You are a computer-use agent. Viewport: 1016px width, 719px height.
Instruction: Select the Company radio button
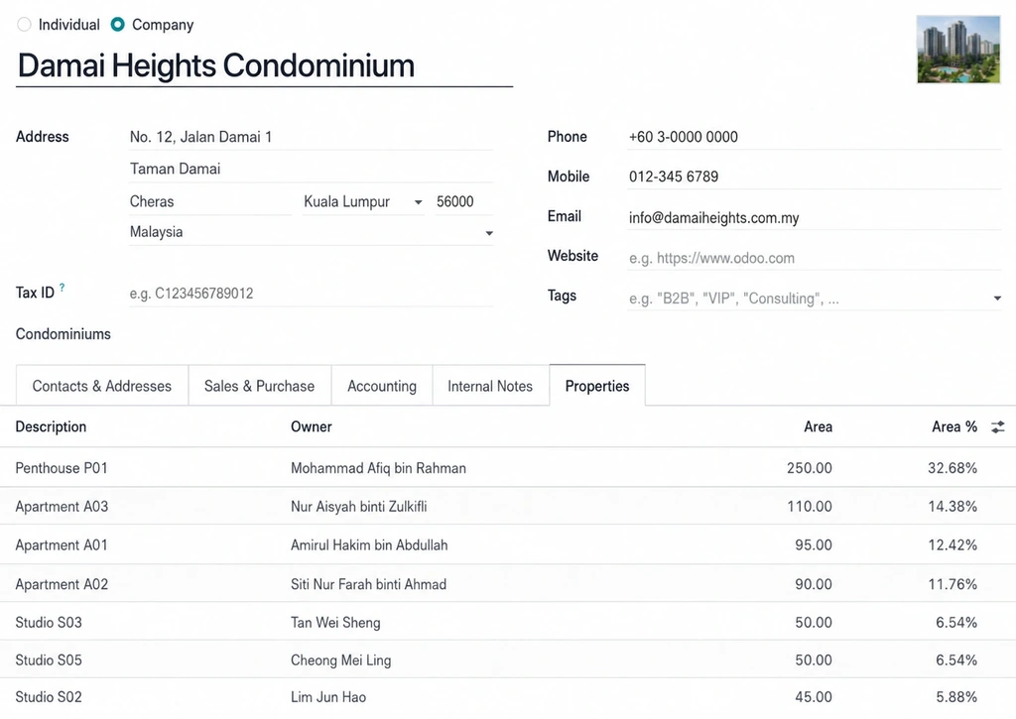[x=117, y=25]
